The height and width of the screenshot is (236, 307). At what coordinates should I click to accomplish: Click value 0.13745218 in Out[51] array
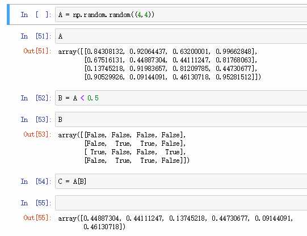coord(105,69)
